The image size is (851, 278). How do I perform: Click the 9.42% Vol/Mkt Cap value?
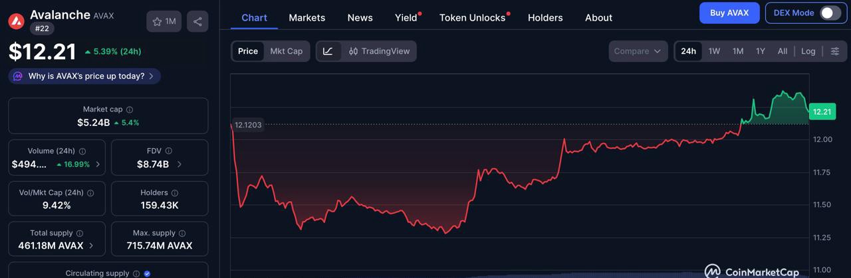(x=57, y=206)
